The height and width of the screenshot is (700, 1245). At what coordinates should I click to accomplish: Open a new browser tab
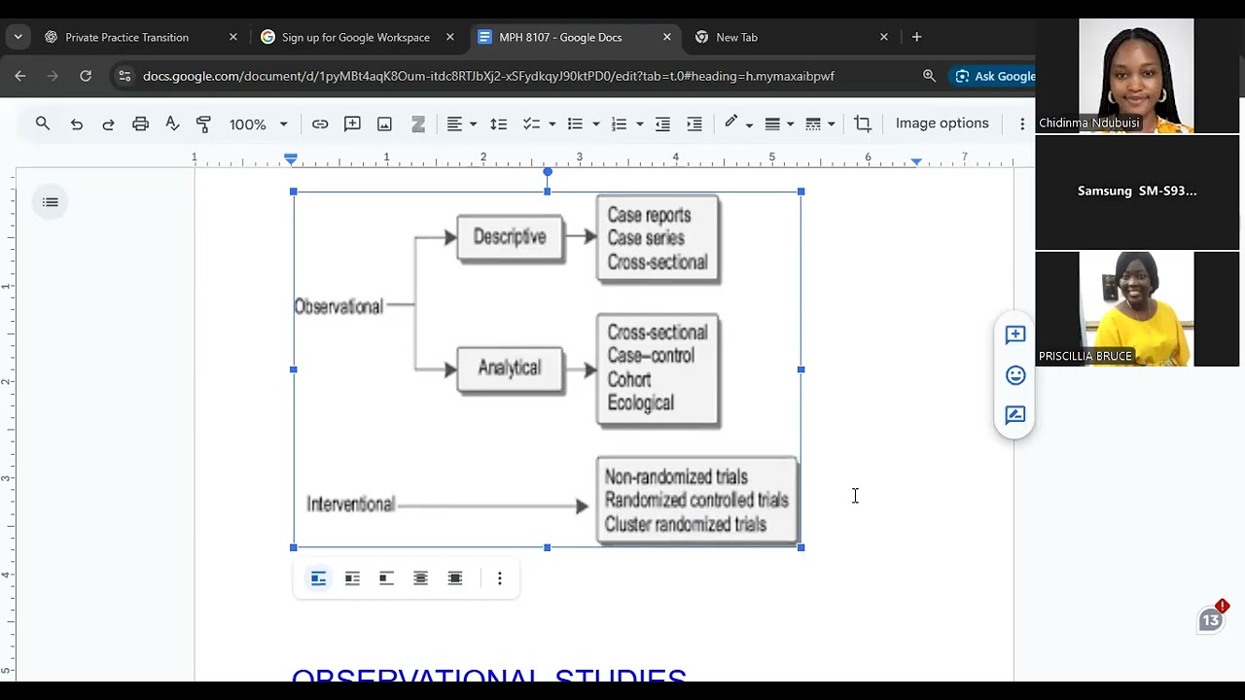click(916, 37)
